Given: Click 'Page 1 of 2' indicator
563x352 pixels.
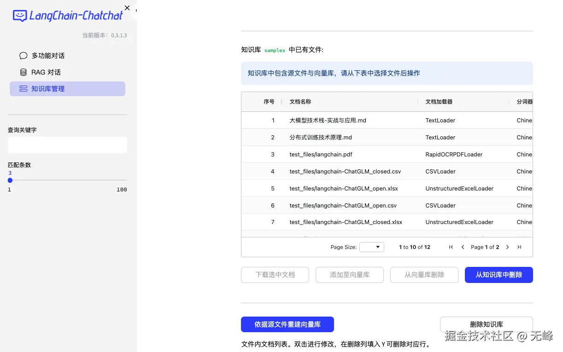Looking at the screenshot, I should (485, 247).
